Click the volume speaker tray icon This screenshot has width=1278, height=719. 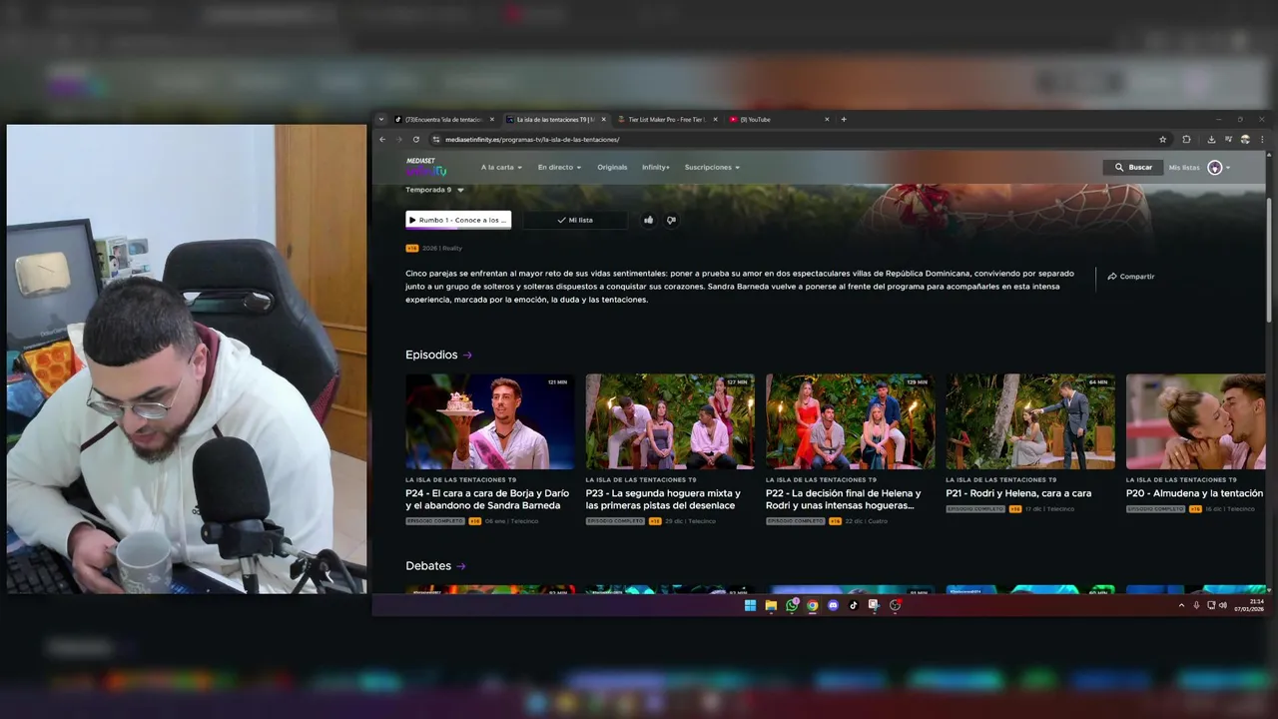pyautogui.click(x=1223, y=605)
